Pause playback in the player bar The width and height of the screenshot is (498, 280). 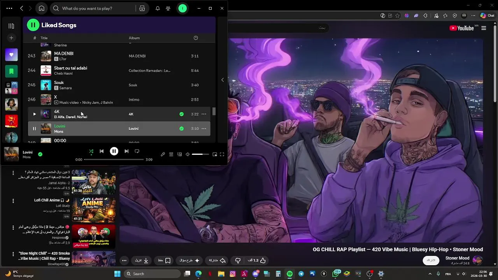tap(114, 151)
